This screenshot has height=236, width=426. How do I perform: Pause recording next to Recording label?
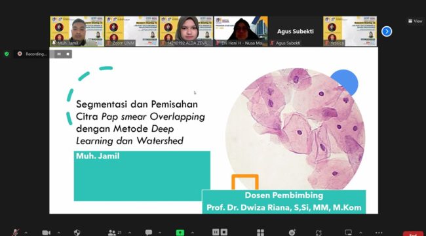click(x=59, y=54)
